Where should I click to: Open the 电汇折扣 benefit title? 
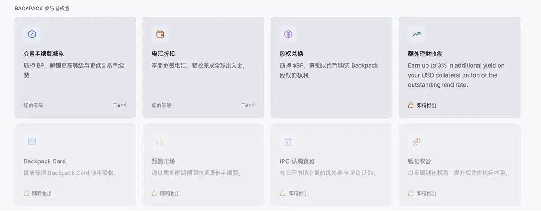pyautogui.click(x=164, y=54)
